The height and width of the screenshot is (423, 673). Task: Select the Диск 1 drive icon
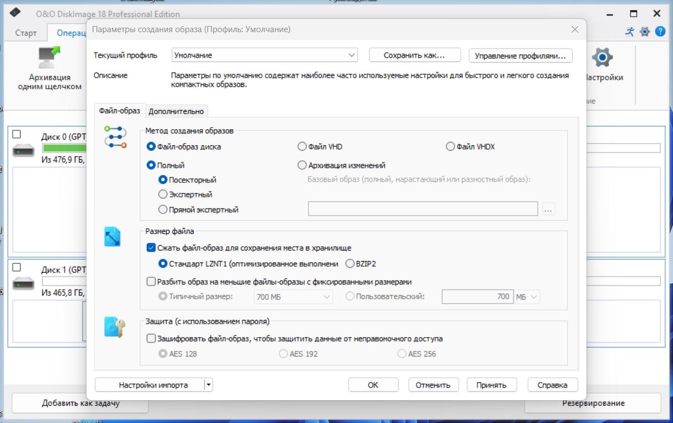[24, 283]
